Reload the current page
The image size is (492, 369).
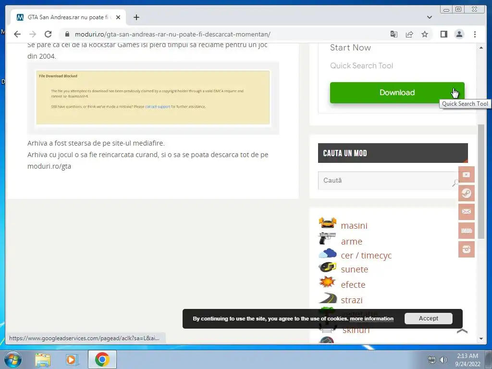48,34
